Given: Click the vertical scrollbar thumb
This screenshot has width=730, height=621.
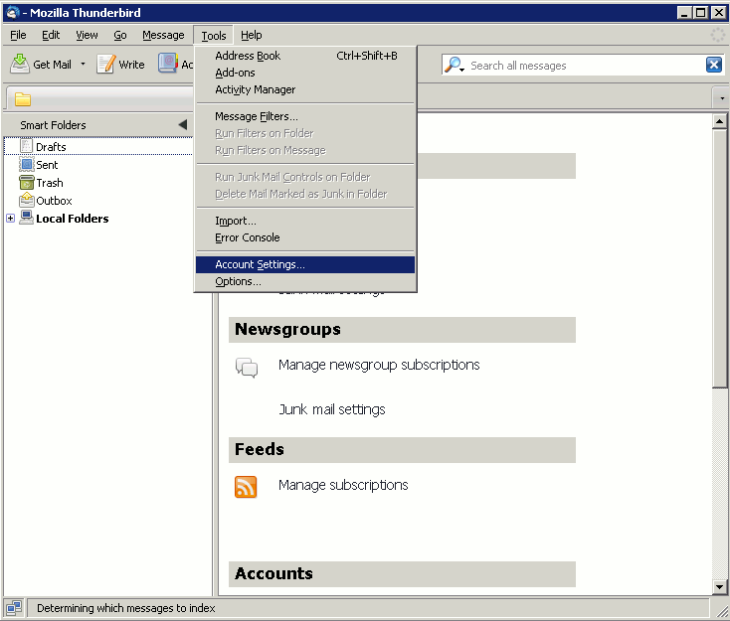Looking at the screenshot, I should point(719,258).
